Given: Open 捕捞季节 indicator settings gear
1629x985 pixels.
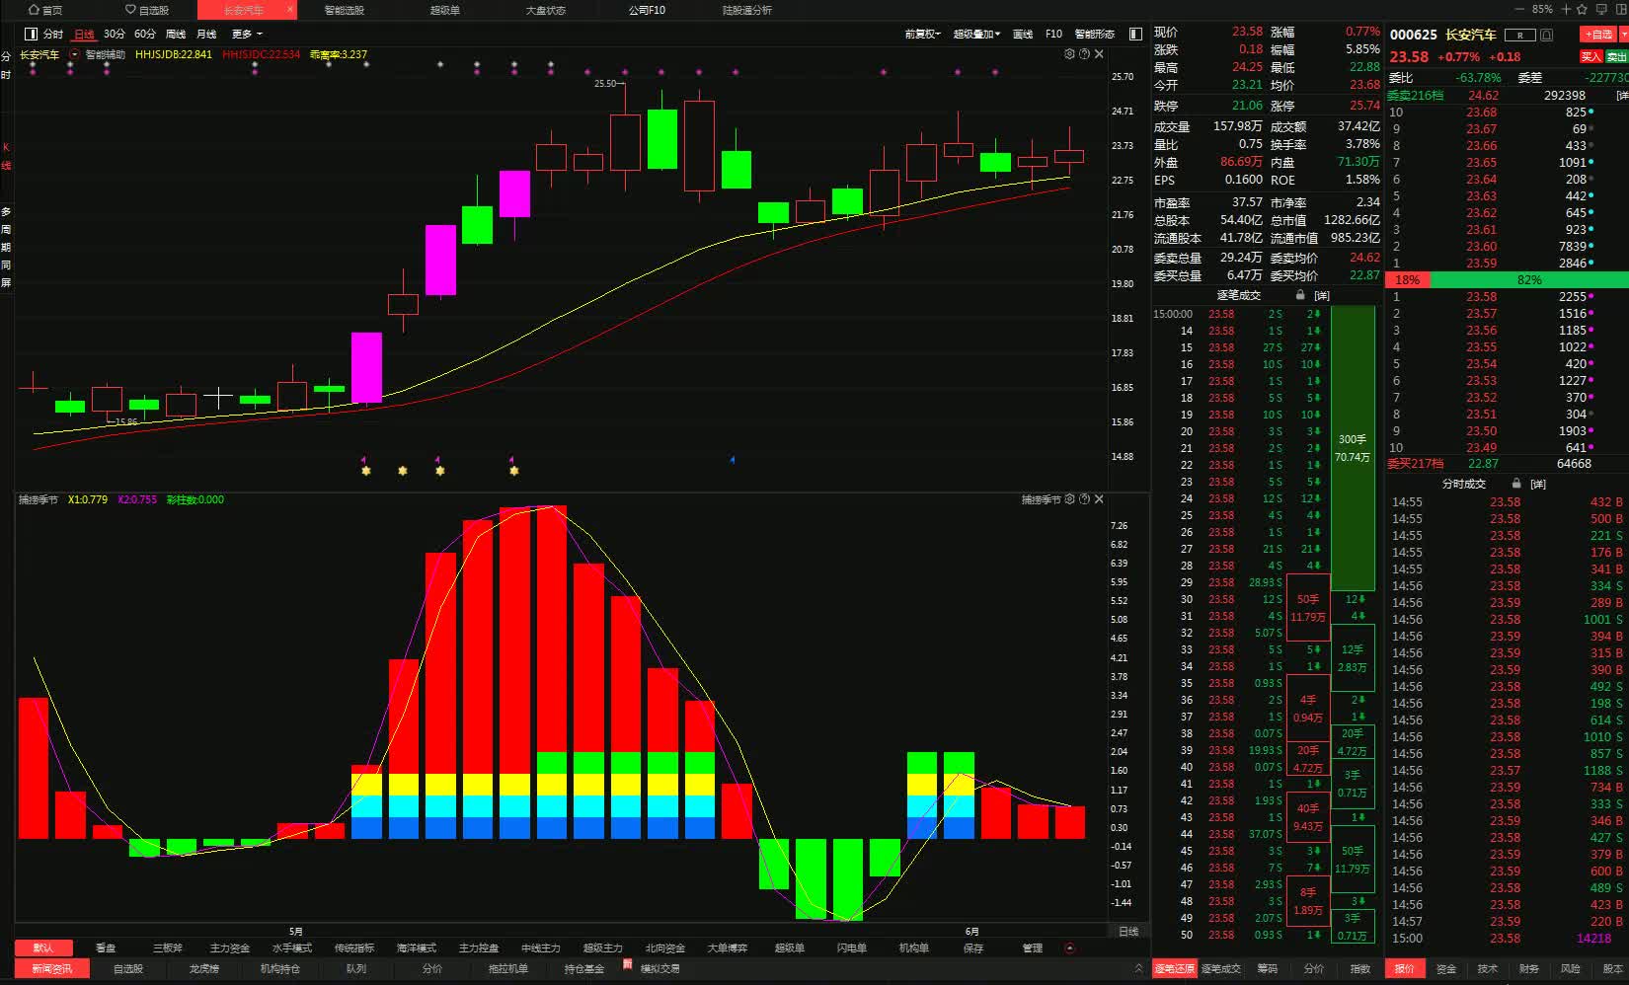Looking at the screenshot, I should 1069,499.
